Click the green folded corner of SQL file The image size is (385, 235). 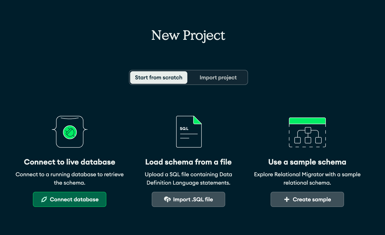(198, 120)
